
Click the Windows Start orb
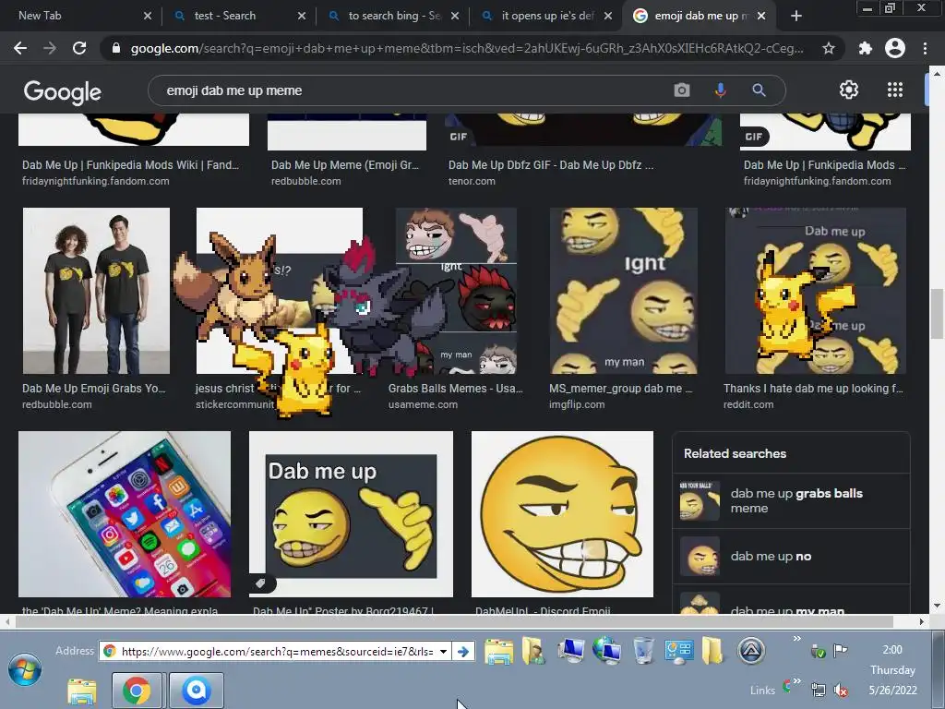[25, 670]
